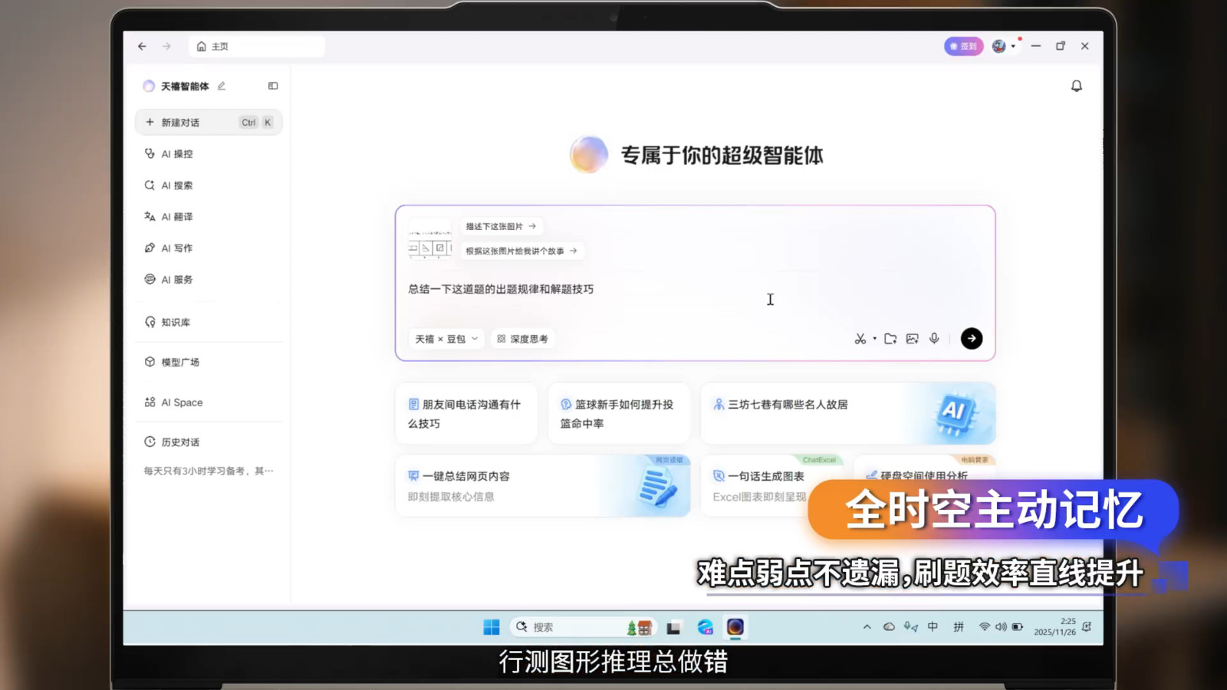Collapse the sidebar using the panel toggle
1227x690 pixels.
click(273, 86)
